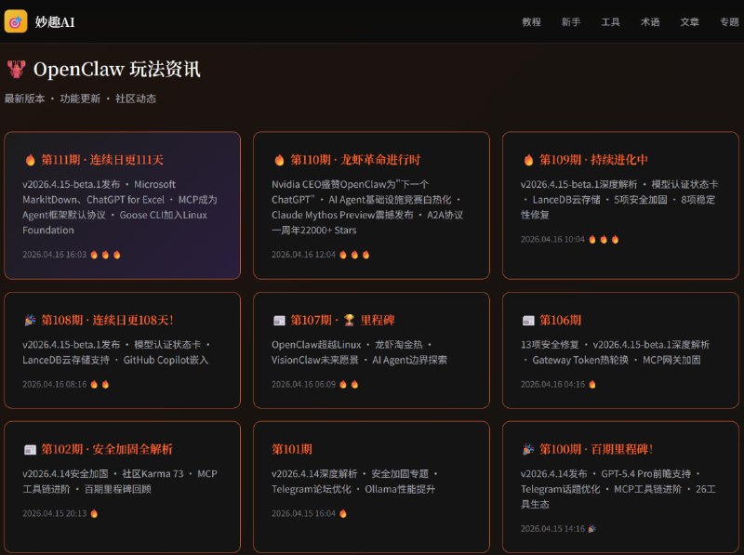This screenshot has height=555, width=744.
Task: Click the newspaper icon on 第107期
Action: coord(279,321)
